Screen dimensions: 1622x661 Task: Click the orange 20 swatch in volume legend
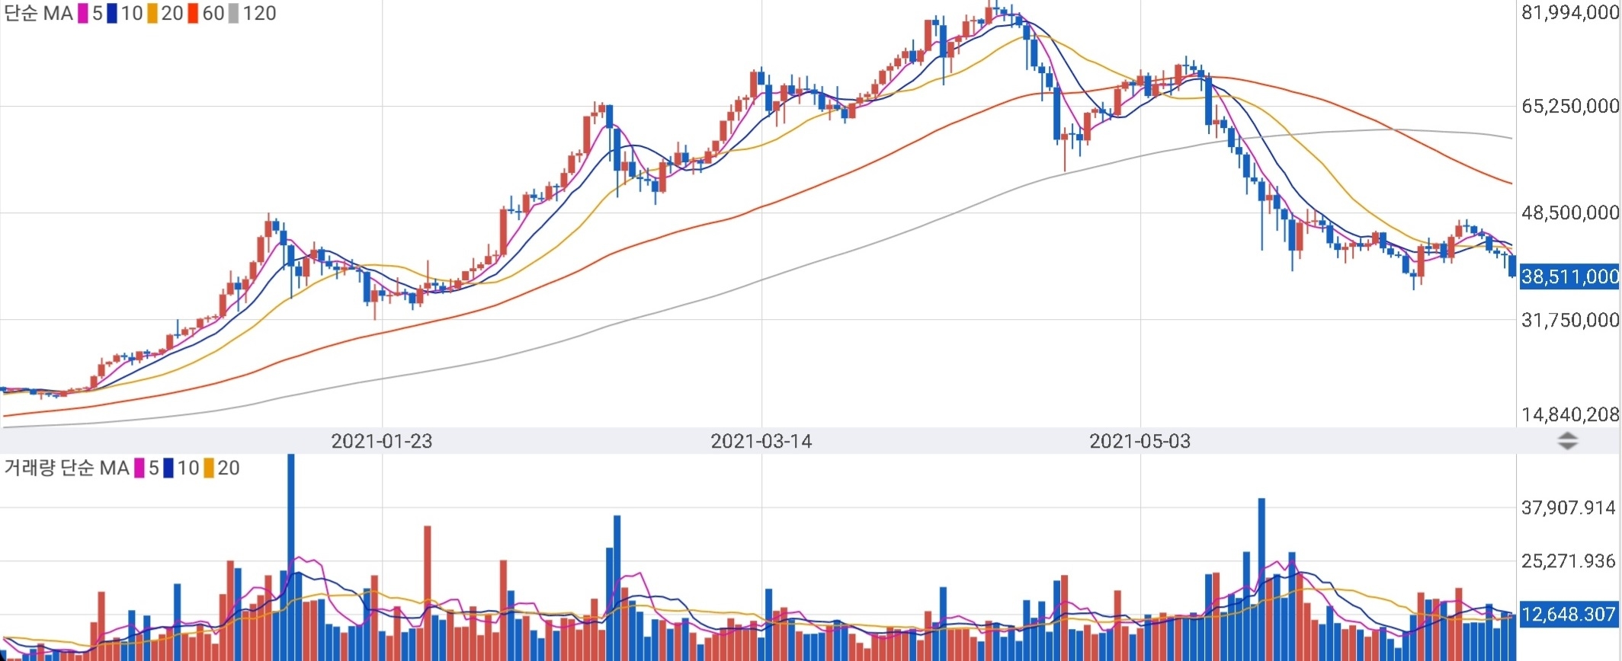208,468
